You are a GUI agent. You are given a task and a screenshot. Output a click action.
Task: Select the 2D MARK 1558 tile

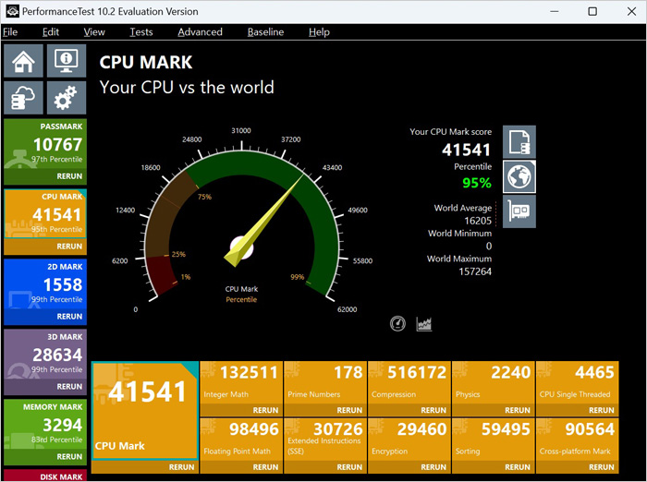click(x=45, y=284)
